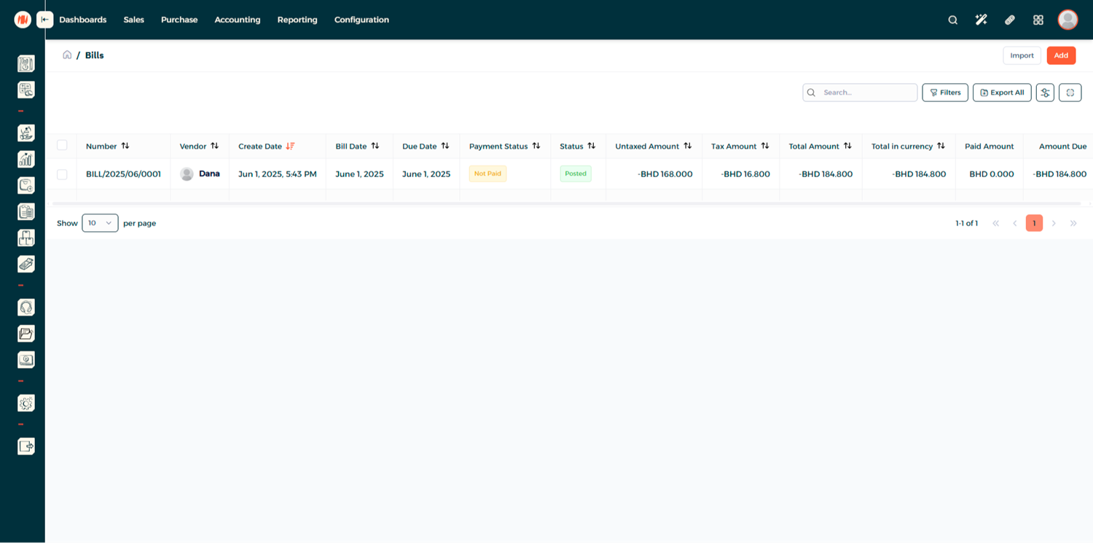
Task: Toggle fullscreen view icon beside Export All
Action: point(1070,93)
